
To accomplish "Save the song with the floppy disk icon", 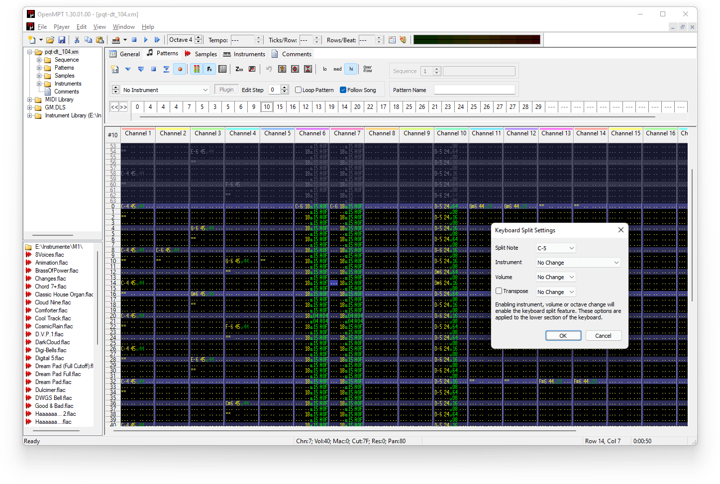I will pos(62,40).
